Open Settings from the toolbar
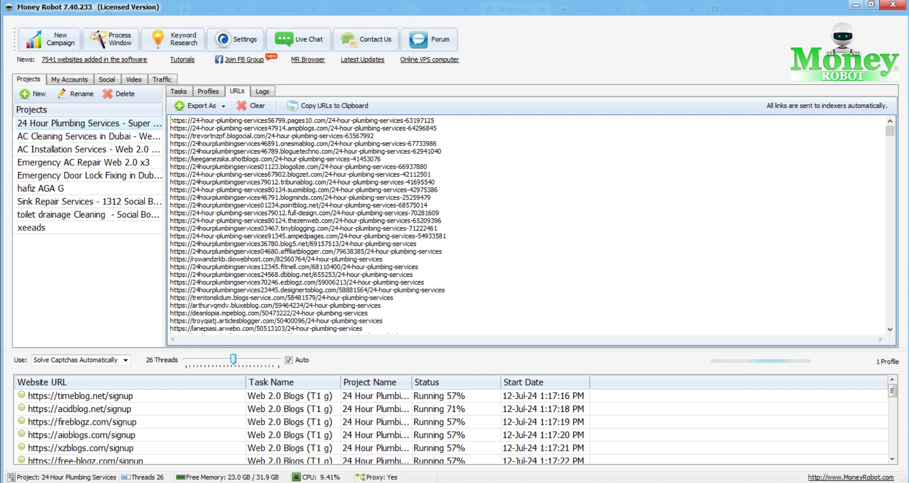Image resolution: width=909 pixels, height=483 pixels. [235, 39]
